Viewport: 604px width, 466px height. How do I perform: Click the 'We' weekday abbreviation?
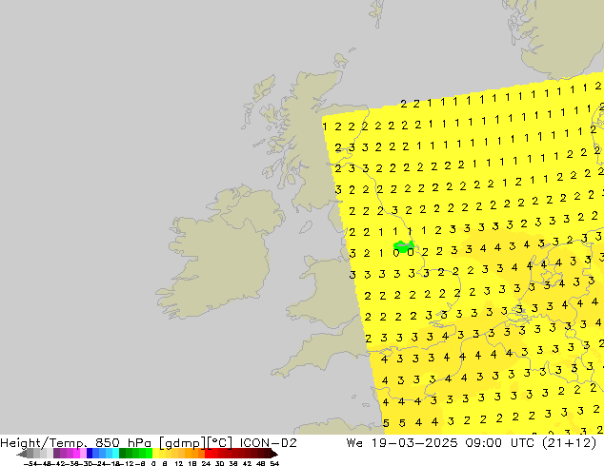coord(354,443)
